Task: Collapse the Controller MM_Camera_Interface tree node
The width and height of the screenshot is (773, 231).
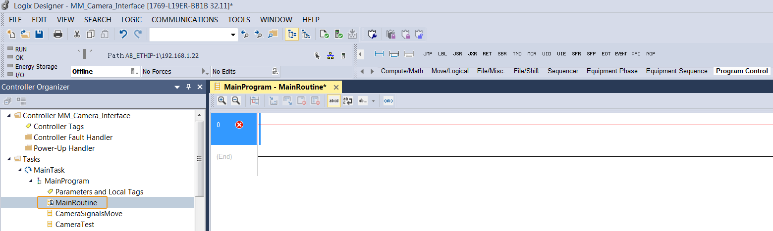Action: click(10, 116)
